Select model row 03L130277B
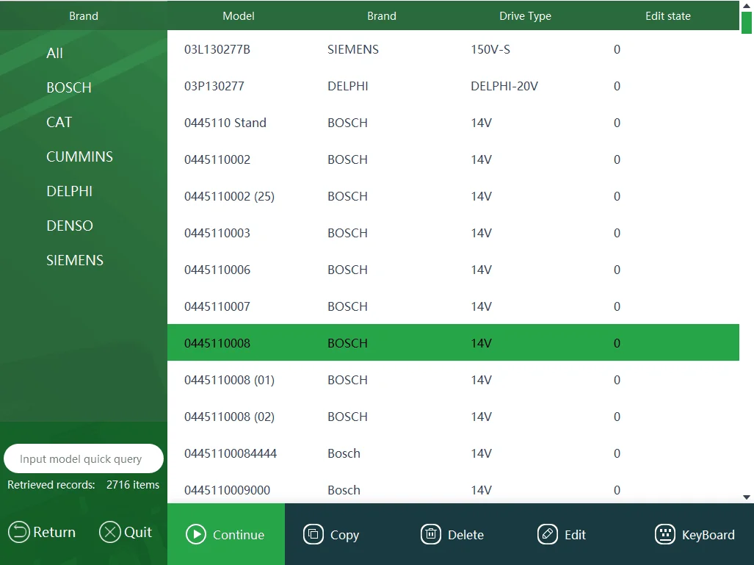This screenshot has height=565, width=754. click(x=217, y=49)
